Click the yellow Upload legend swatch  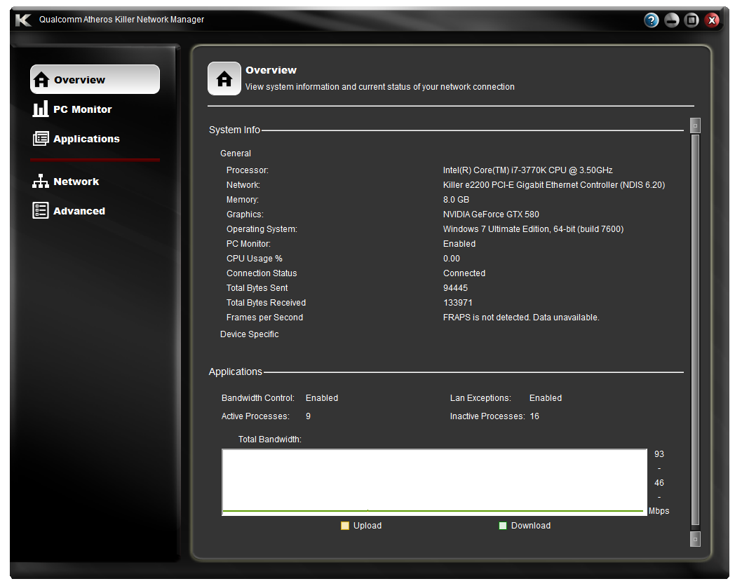click(345, 526)
